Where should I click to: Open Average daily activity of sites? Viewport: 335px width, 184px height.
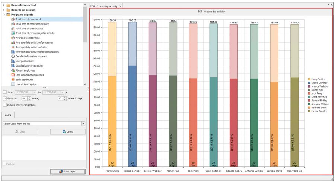coord(31,47)
